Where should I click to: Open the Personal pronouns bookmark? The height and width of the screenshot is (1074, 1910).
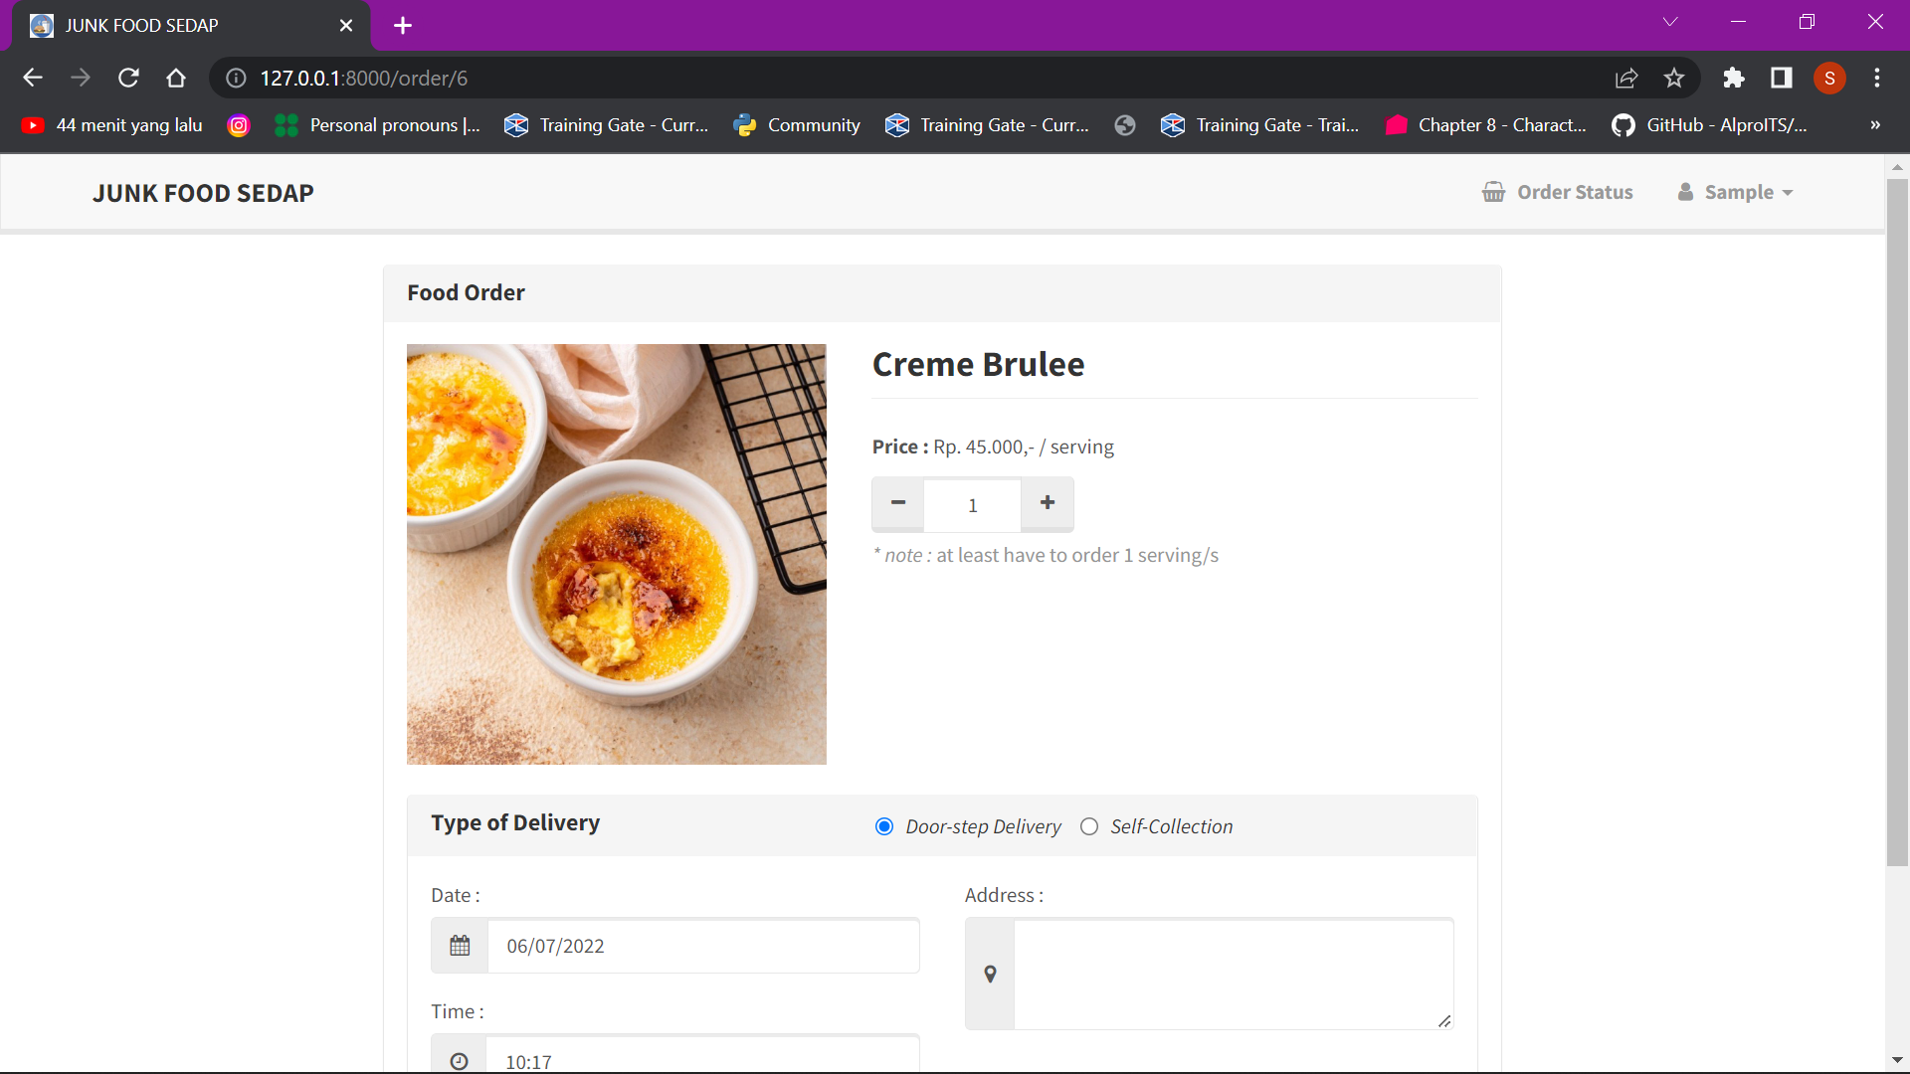click(x=377, y=125)
